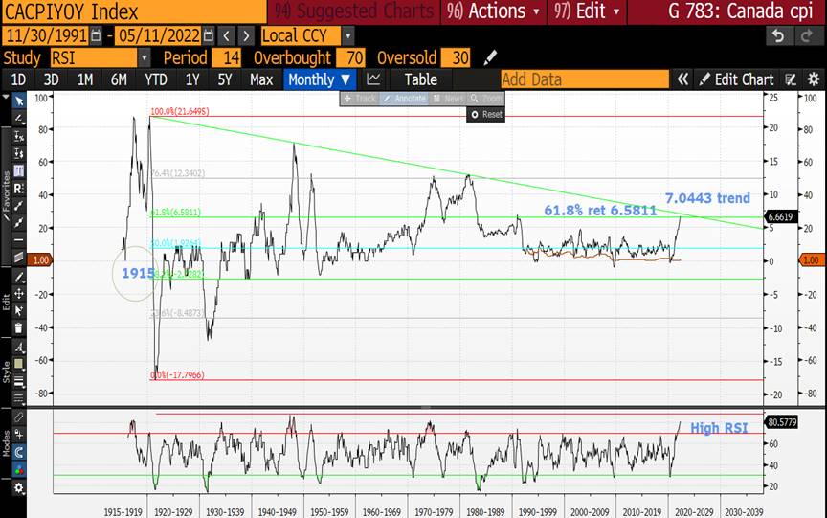The height and width of the screenshot is (518, 827).
Task: Click the select annotation cursor tool
Action: pyautogui.click(x=19, y=310)
